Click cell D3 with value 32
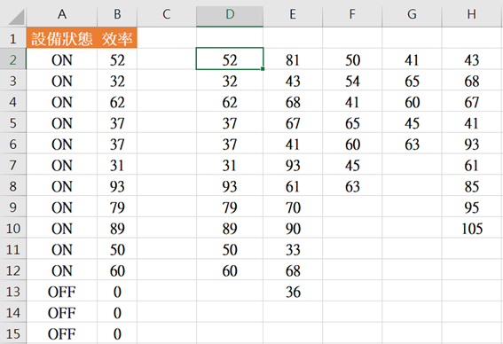Image resolution: width=503 pixels, height=344 pixels. click(x=230, y=81)
